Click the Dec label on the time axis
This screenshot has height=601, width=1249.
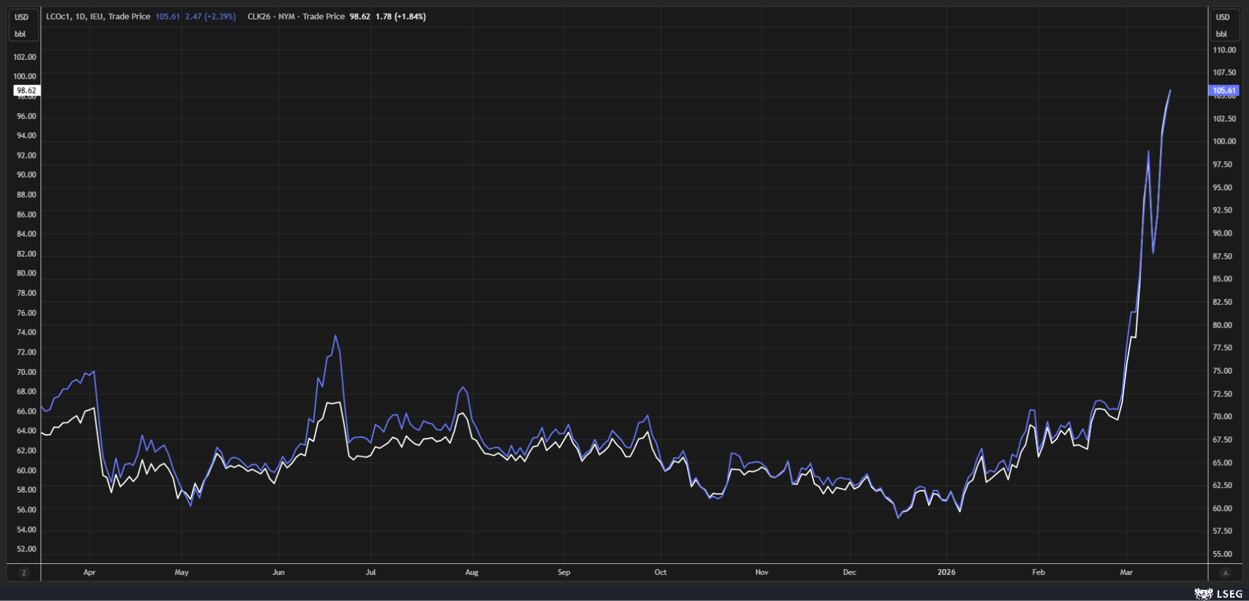pos(849,572)
